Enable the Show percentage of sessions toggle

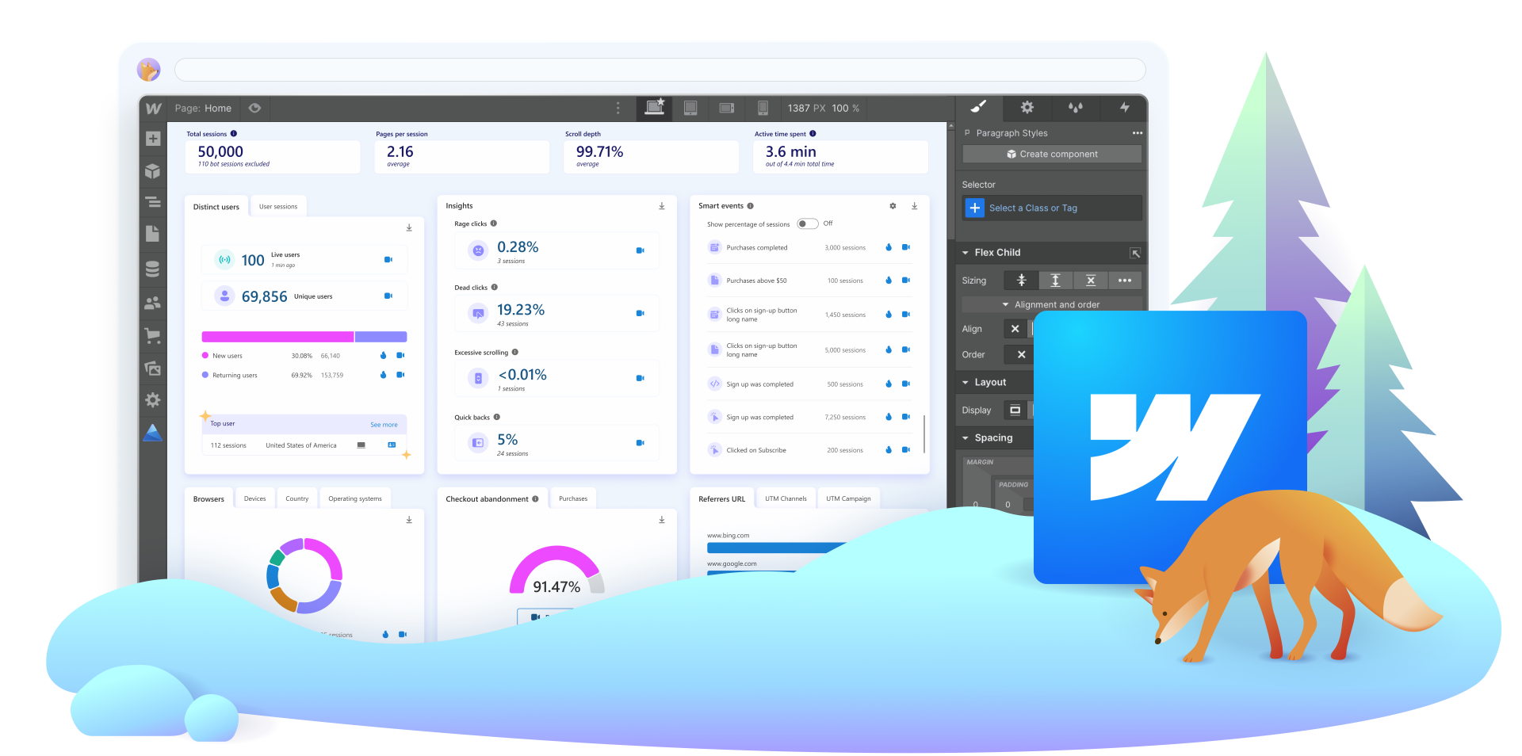[x=807, y=223]
